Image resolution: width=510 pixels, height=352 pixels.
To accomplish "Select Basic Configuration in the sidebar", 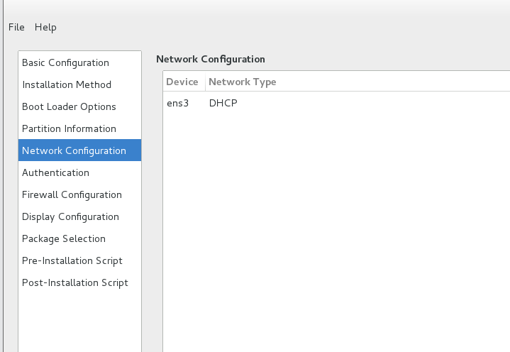I will [x=65, y=62].
